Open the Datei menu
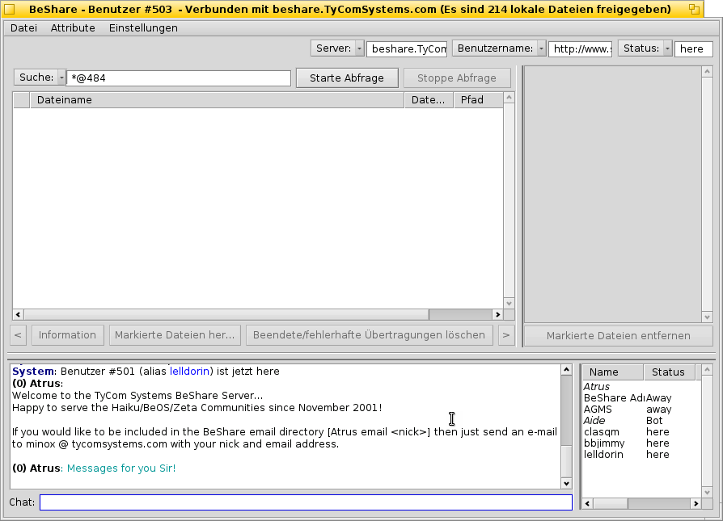 (x=23, y=28)
